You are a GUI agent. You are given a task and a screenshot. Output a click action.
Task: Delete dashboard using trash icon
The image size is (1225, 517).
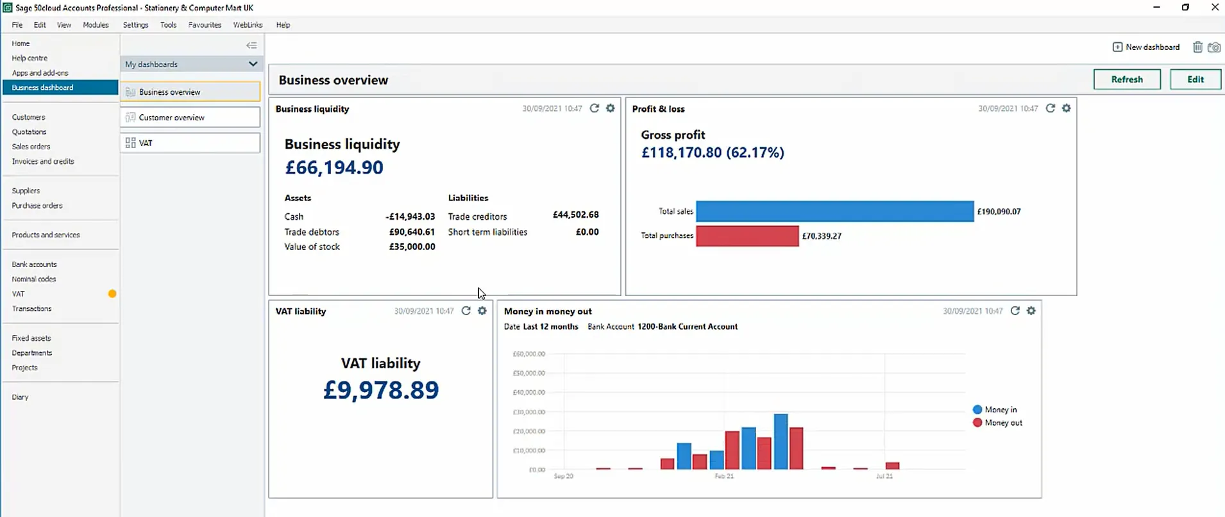click(x=1197, y=47)
